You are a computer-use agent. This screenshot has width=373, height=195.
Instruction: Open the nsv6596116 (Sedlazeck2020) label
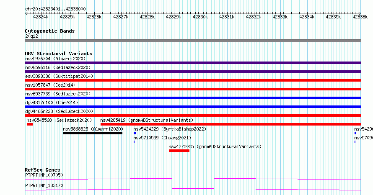[58, 67]
